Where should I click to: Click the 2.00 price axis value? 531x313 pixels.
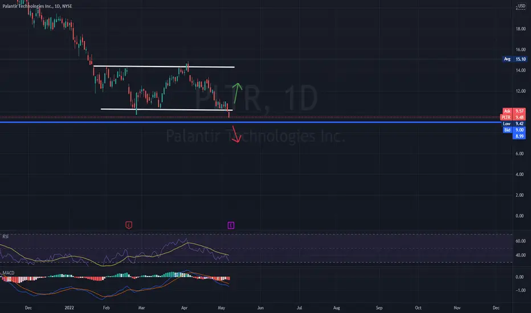(520, 195)
